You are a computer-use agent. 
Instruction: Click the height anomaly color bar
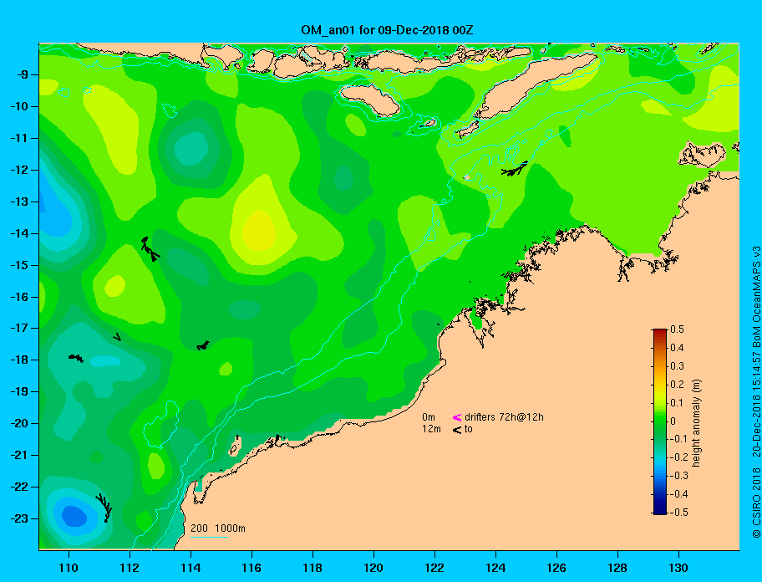click(x=660, y=421)
